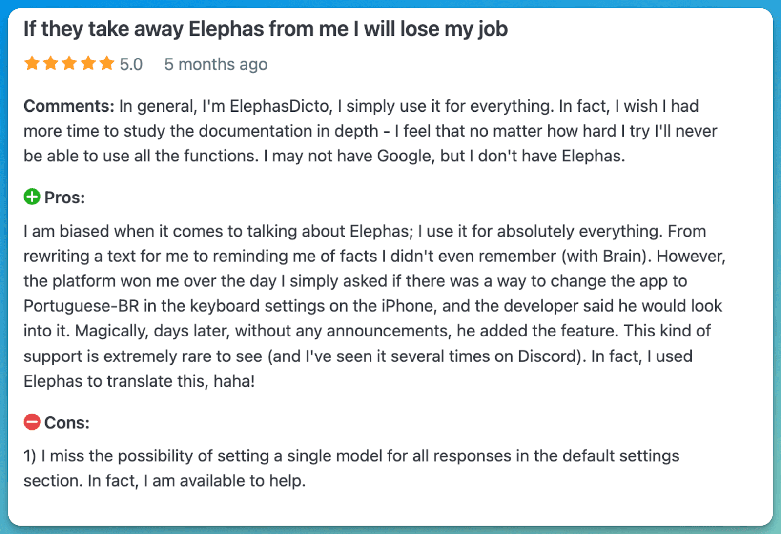
Task: Click the fifth orange rating star
Action: pyautogui.click(x=107, y=63)
